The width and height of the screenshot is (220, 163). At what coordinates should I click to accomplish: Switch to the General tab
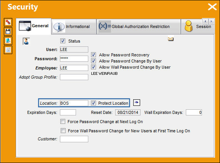coord(34,26)
